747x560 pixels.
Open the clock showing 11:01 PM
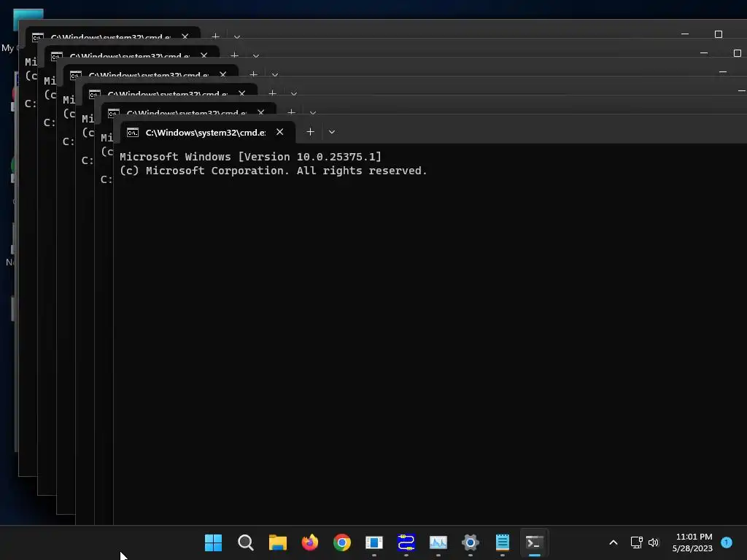(693, 542)
